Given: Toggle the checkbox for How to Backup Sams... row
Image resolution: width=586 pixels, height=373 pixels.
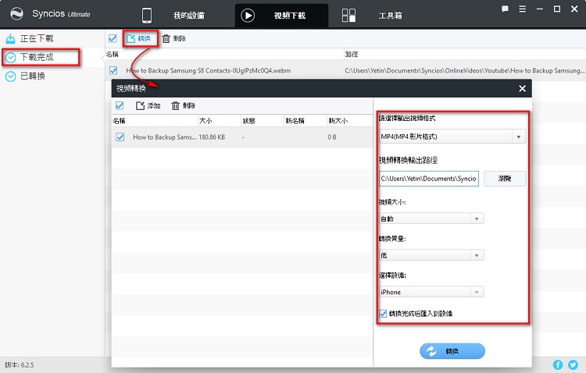Looking at the screenshot, I should [x=120, y=137].
